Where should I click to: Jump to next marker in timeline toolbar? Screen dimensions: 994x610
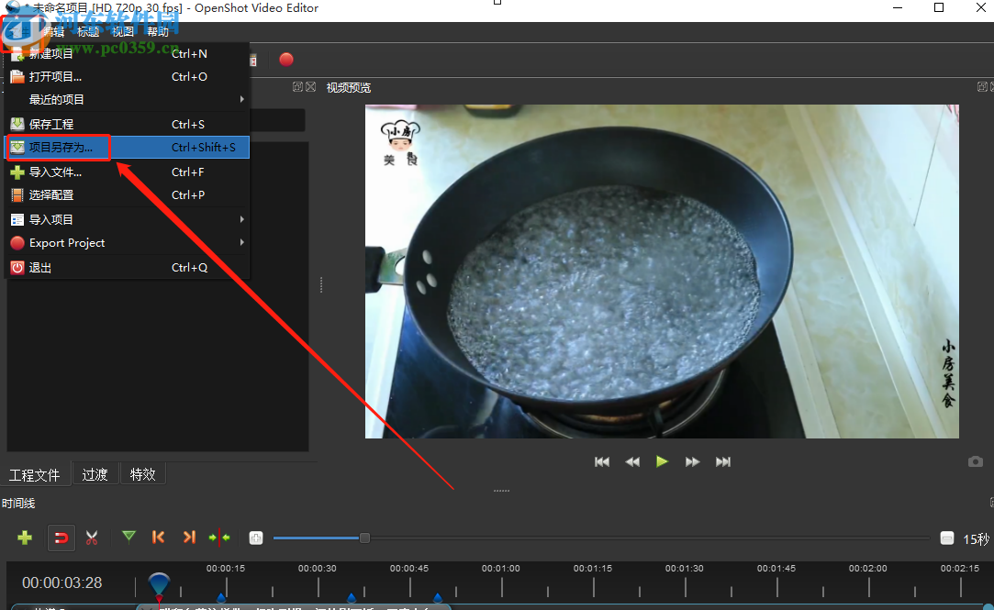[189, 538]
